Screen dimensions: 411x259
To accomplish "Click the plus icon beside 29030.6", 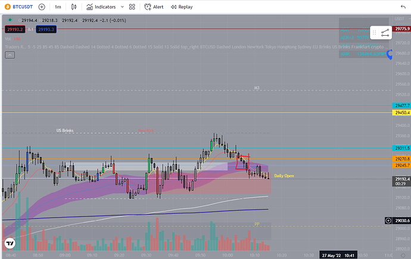I will tap(388, 221).
